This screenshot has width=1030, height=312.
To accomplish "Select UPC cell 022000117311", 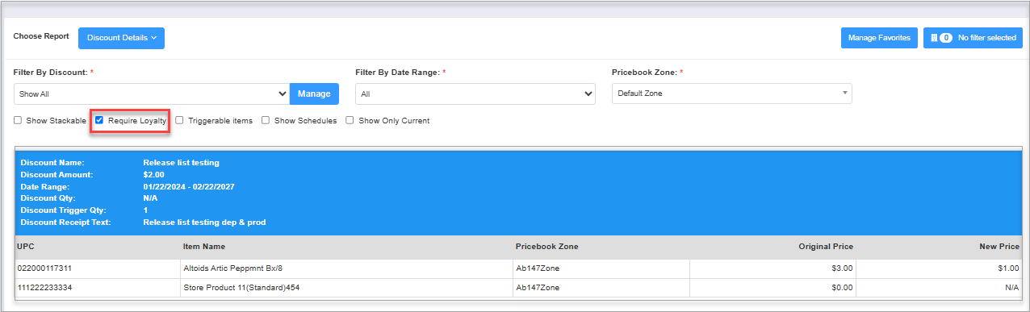I will tap(97, 268).
